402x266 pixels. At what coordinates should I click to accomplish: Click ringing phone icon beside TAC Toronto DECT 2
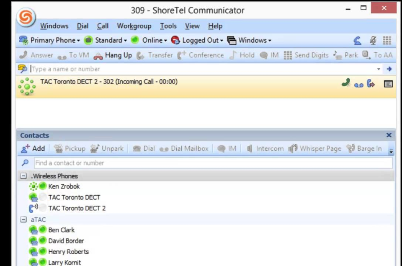[x=33, y=208]
